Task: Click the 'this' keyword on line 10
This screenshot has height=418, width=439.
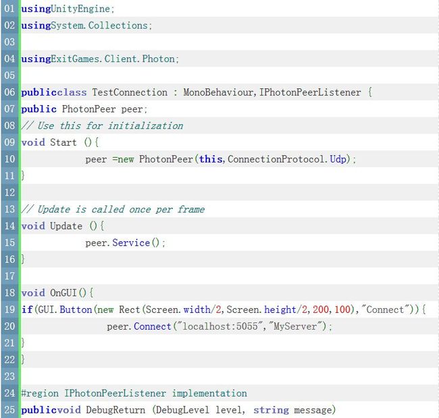Action: (211, 159)
